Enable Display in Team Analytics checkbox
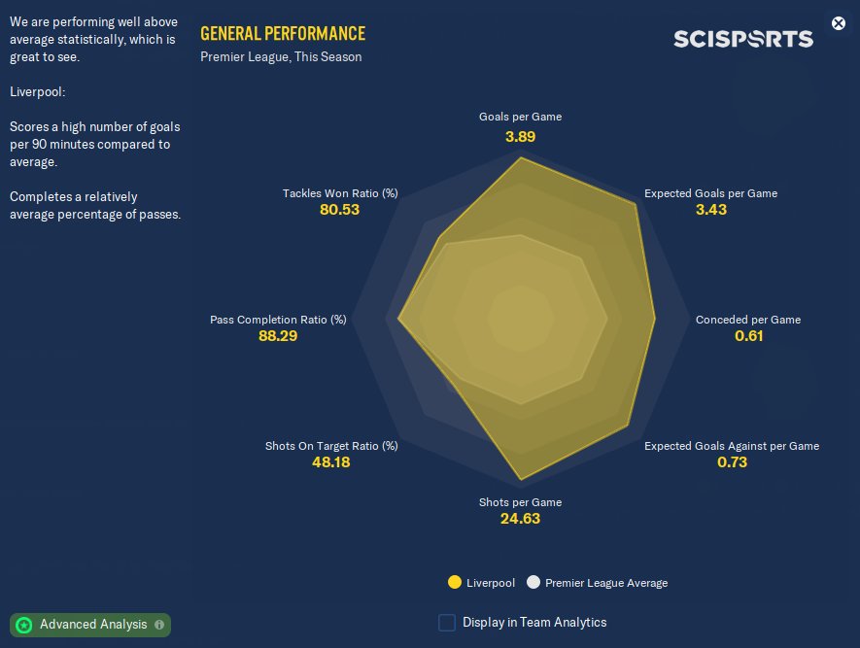This screenshot has height=648, width=860. (447, 623)
